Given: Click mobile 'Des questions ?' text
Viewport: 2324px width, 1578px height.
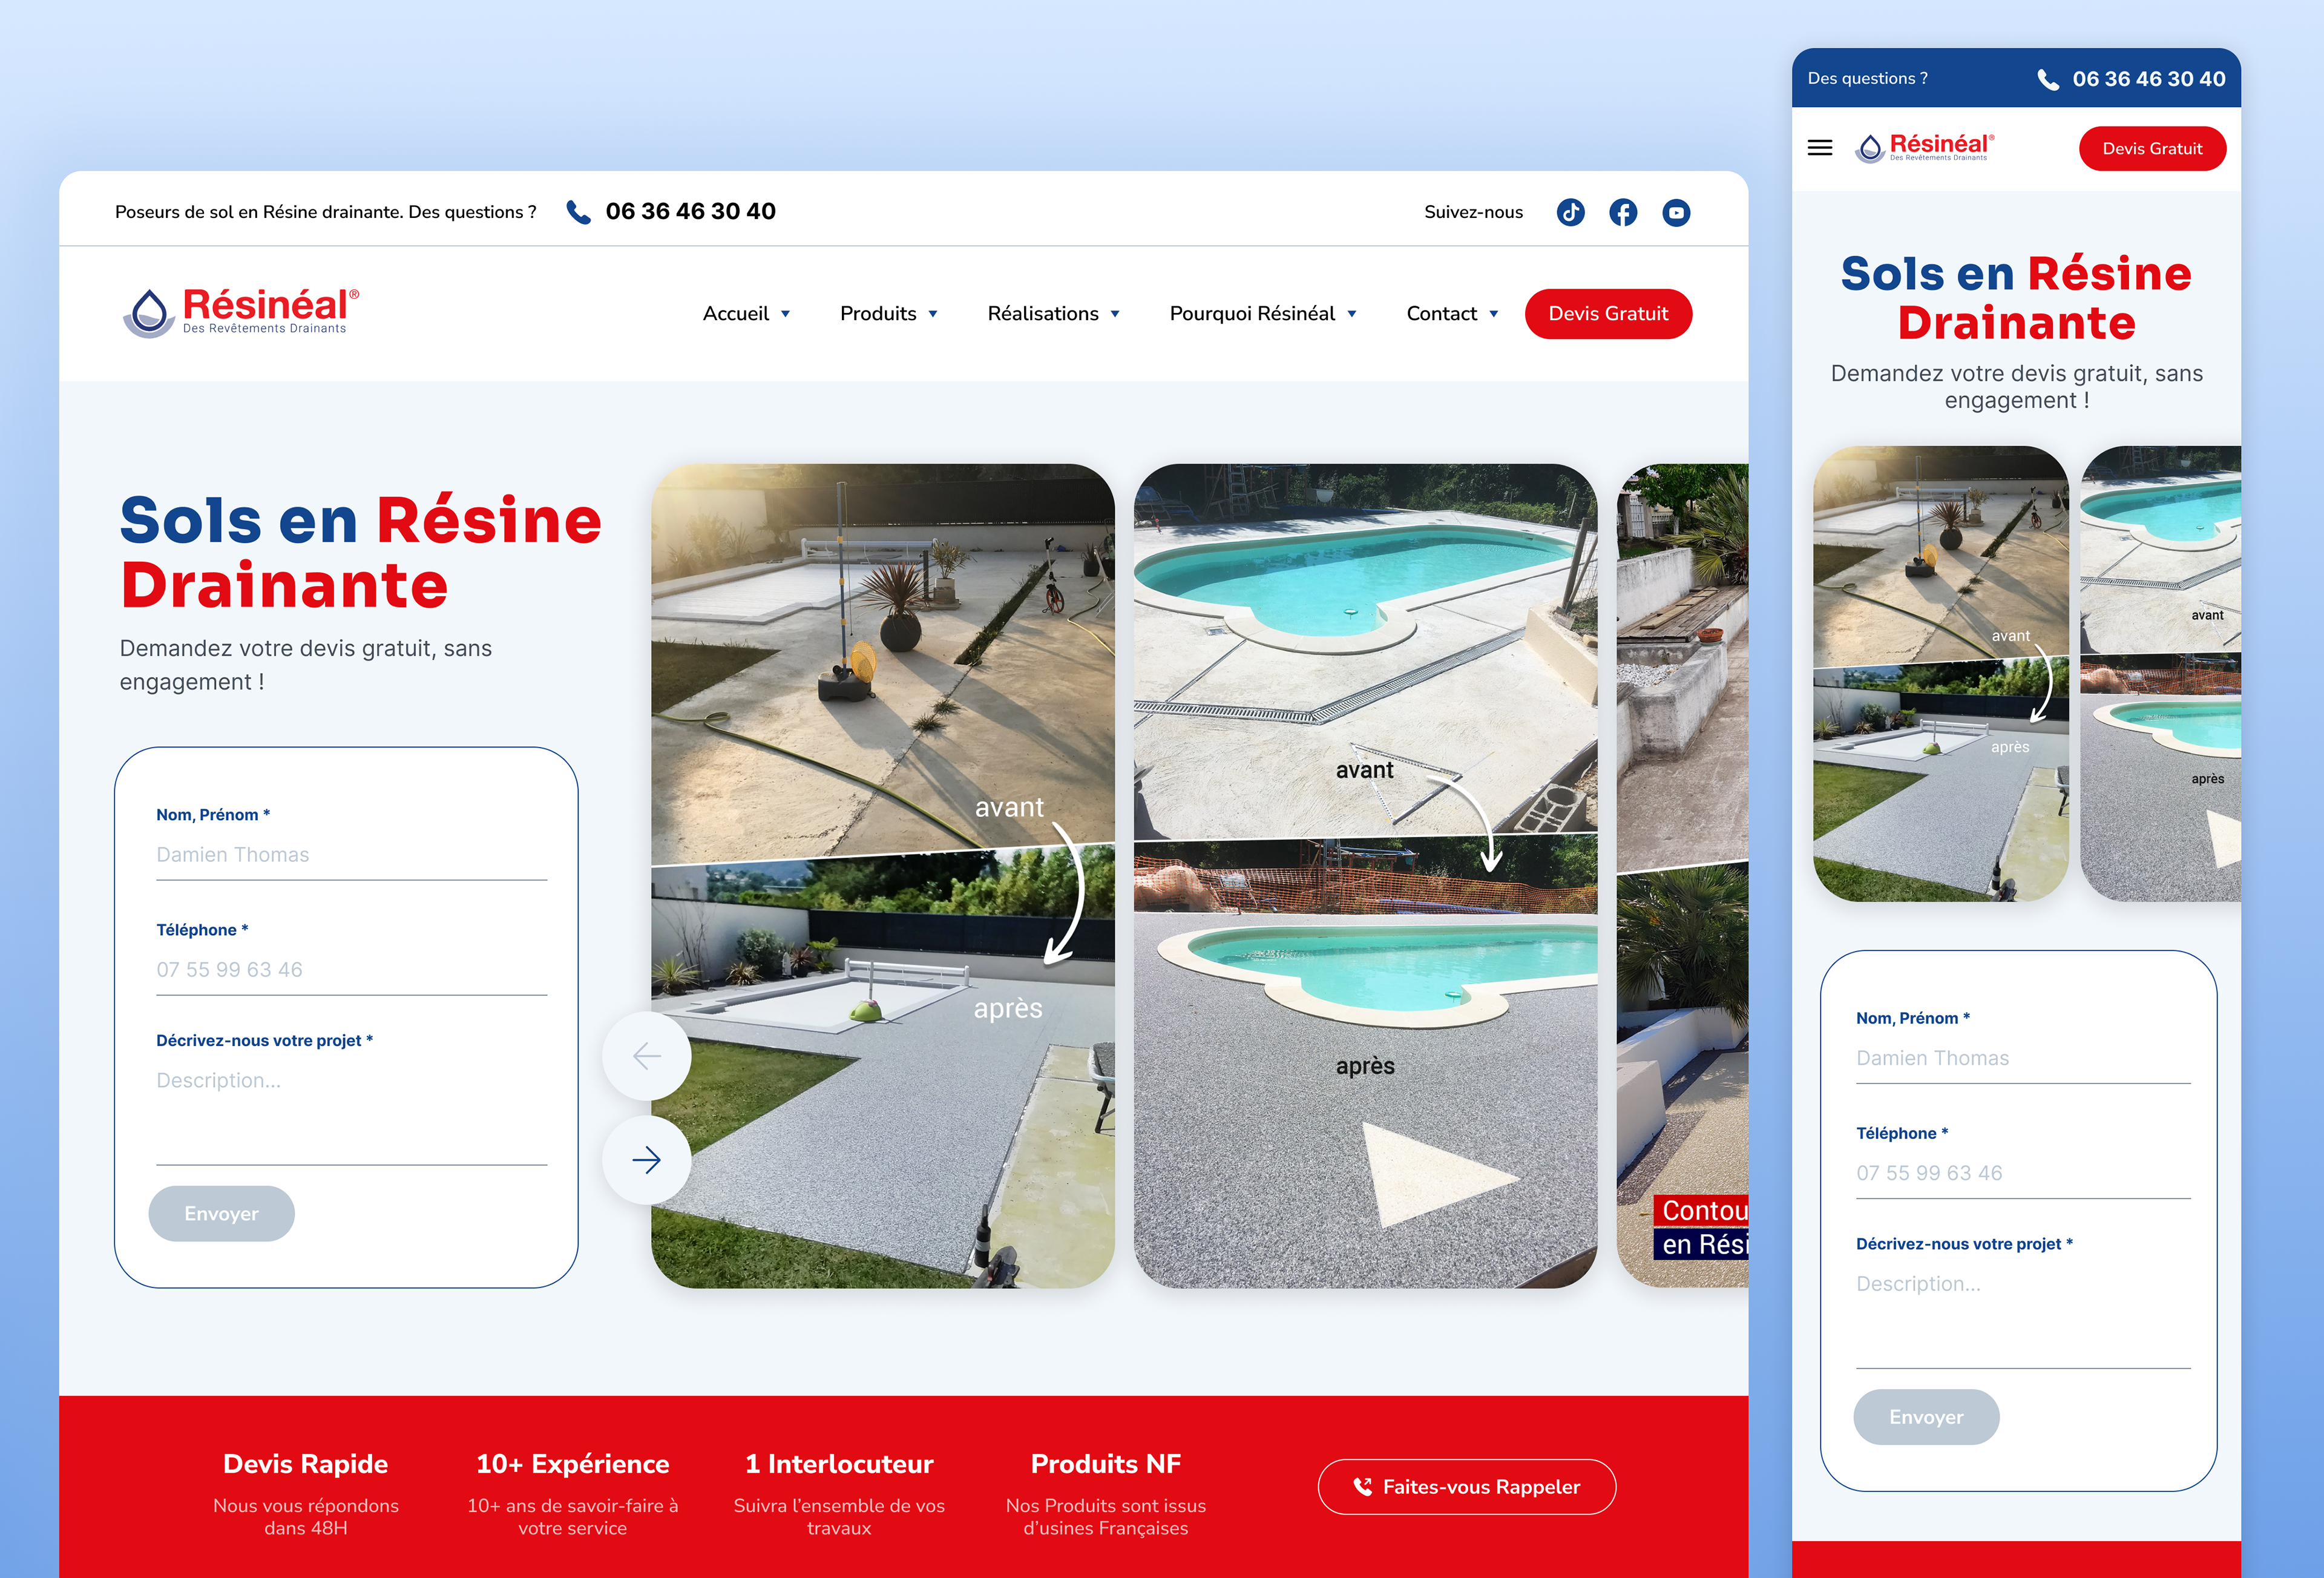Looking at the screenshot, I should tap(1868, 79).
